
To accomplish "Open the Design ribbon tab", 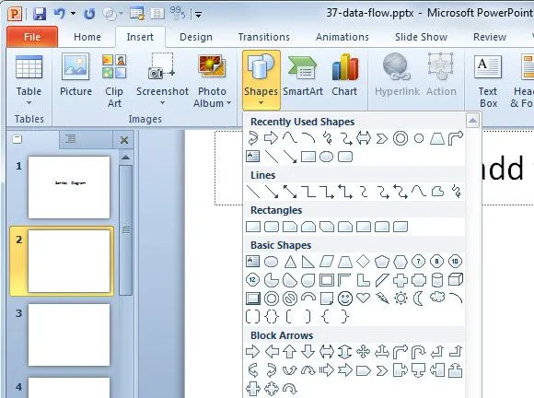I will click(196, 37).
